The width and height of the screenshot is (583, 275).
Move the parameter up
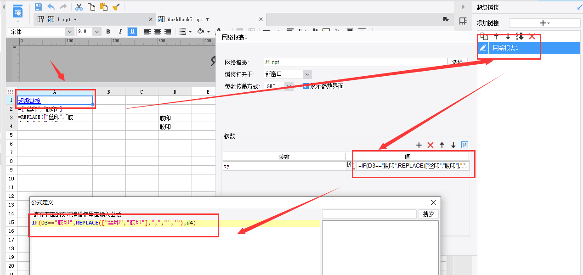point(442,145)
